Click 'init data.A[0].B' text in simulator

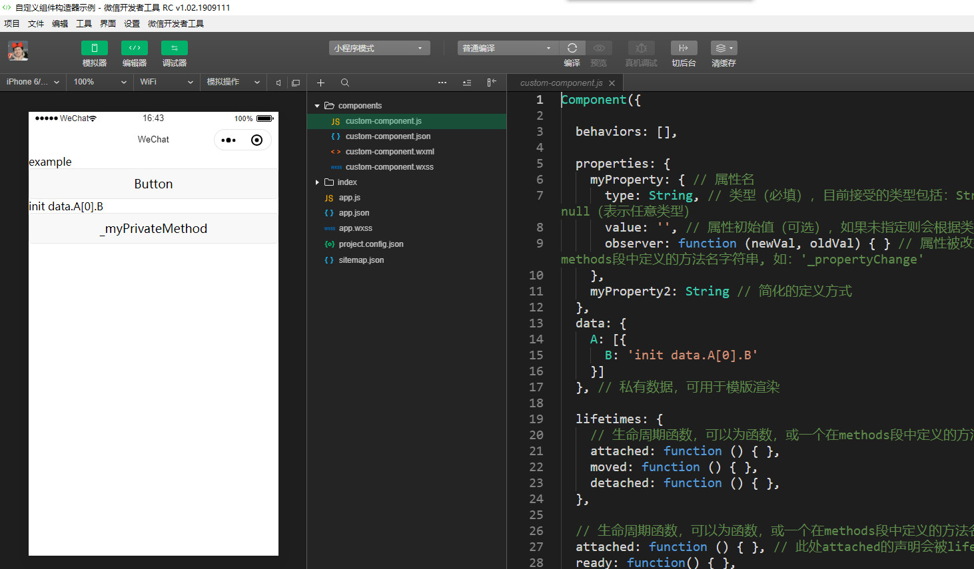66,206
